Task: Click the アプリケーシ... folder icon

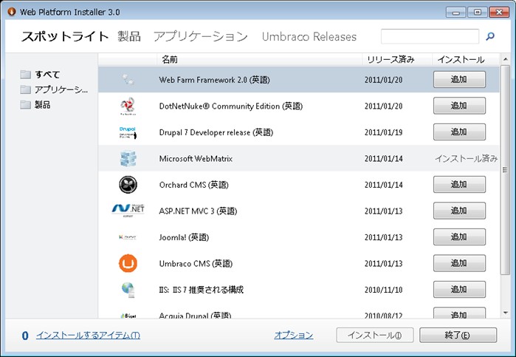Action: (x=25, y=89)
